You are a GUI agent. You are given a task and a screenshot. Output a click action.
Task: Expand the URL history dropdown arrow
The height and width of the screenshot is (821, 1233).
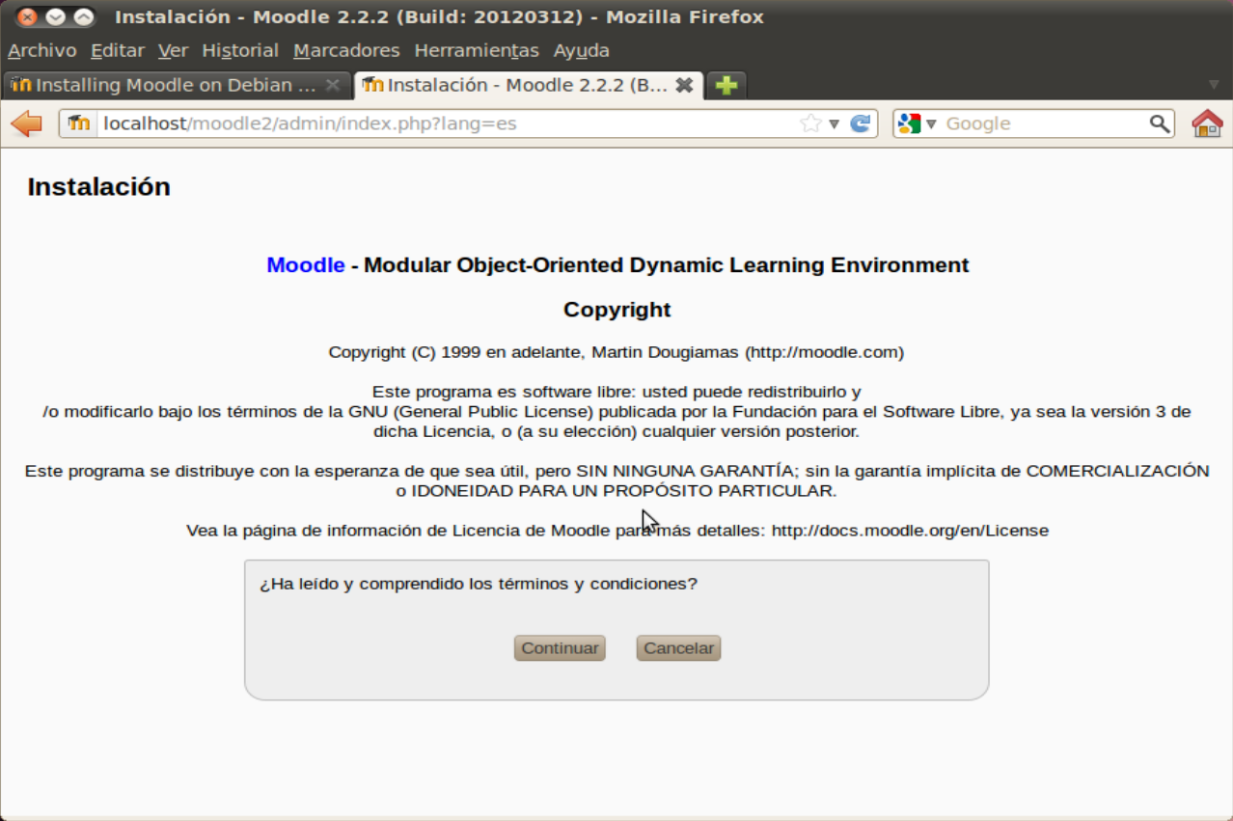tap(835, 123)
